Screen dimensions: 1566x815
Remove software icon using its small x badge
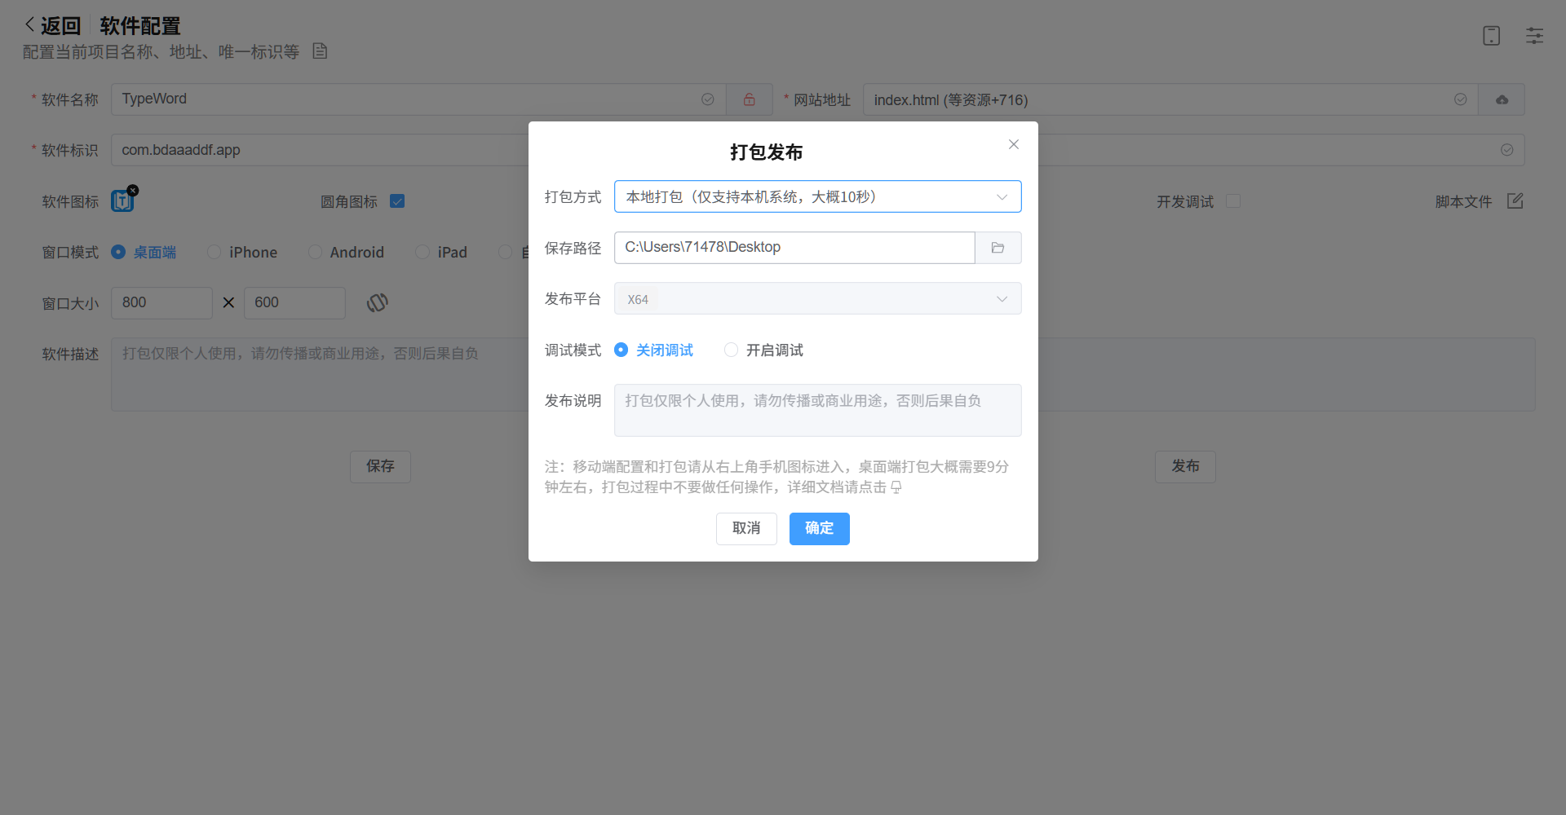(x=133, y=191)
